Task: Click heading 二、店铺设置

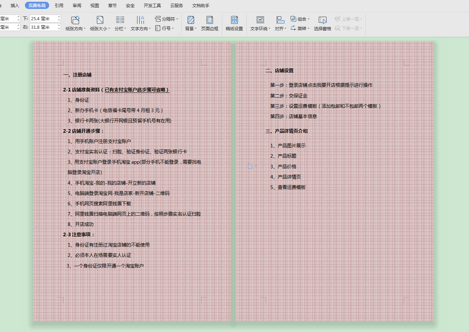Action: pyautogui.click(x=280, y=70)
